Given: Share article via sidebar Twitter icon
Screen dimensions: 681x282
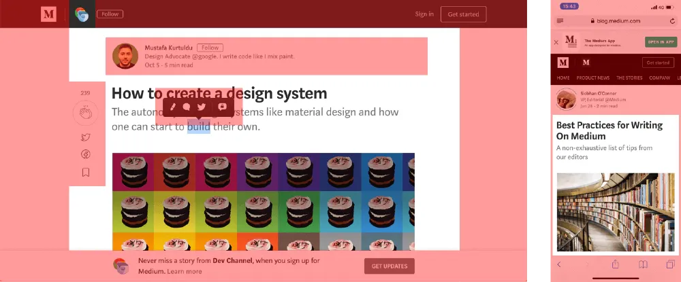Looking at the screenshot, I should click(x=85, y=137).
